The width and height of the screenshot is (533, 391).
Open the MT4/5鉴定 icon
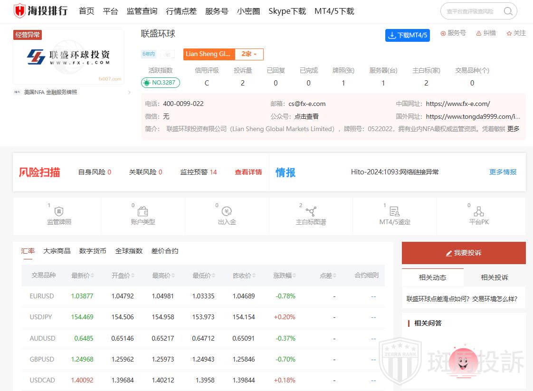point(394,212)
